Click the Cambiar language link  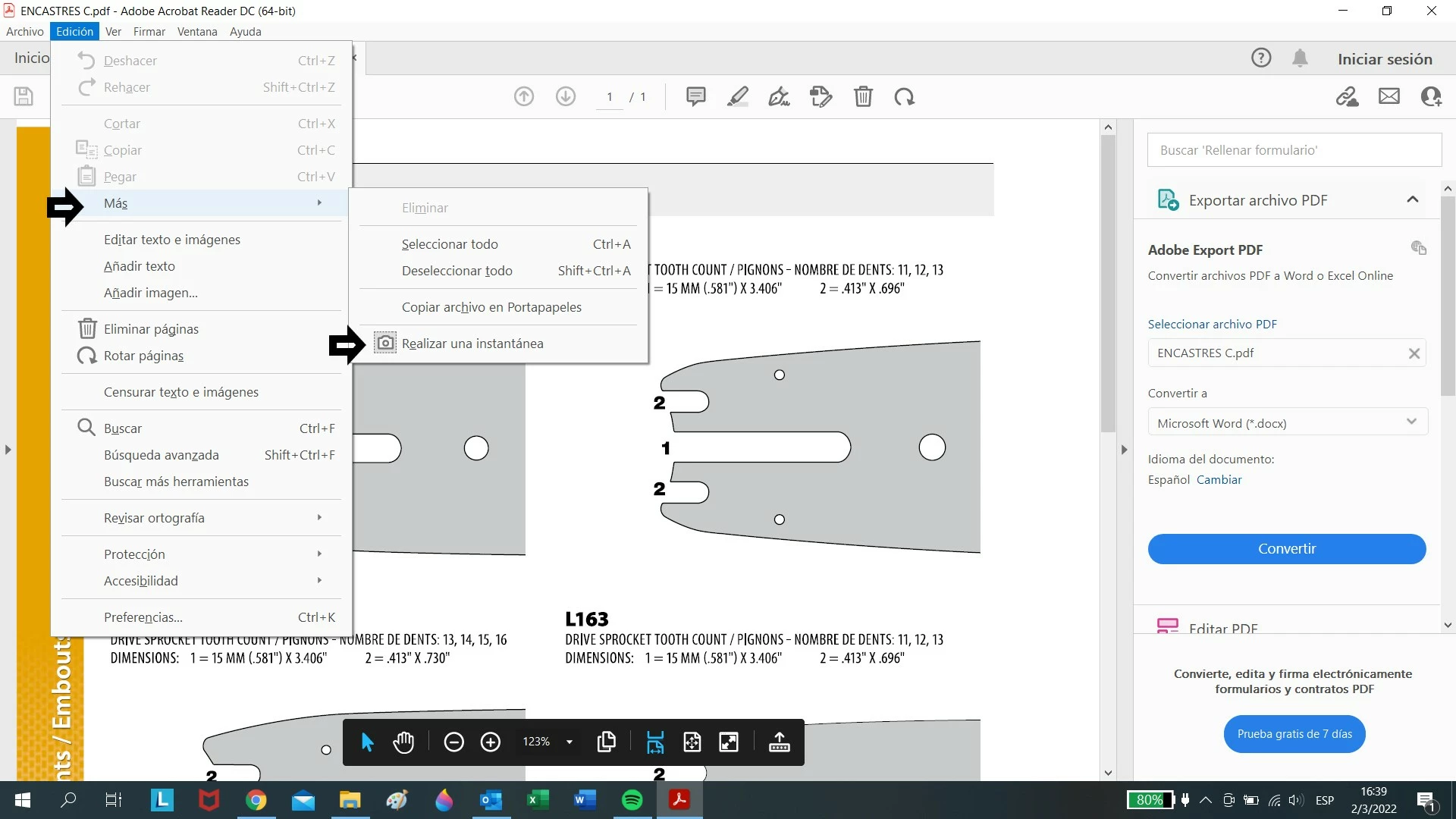(1219, 479)
